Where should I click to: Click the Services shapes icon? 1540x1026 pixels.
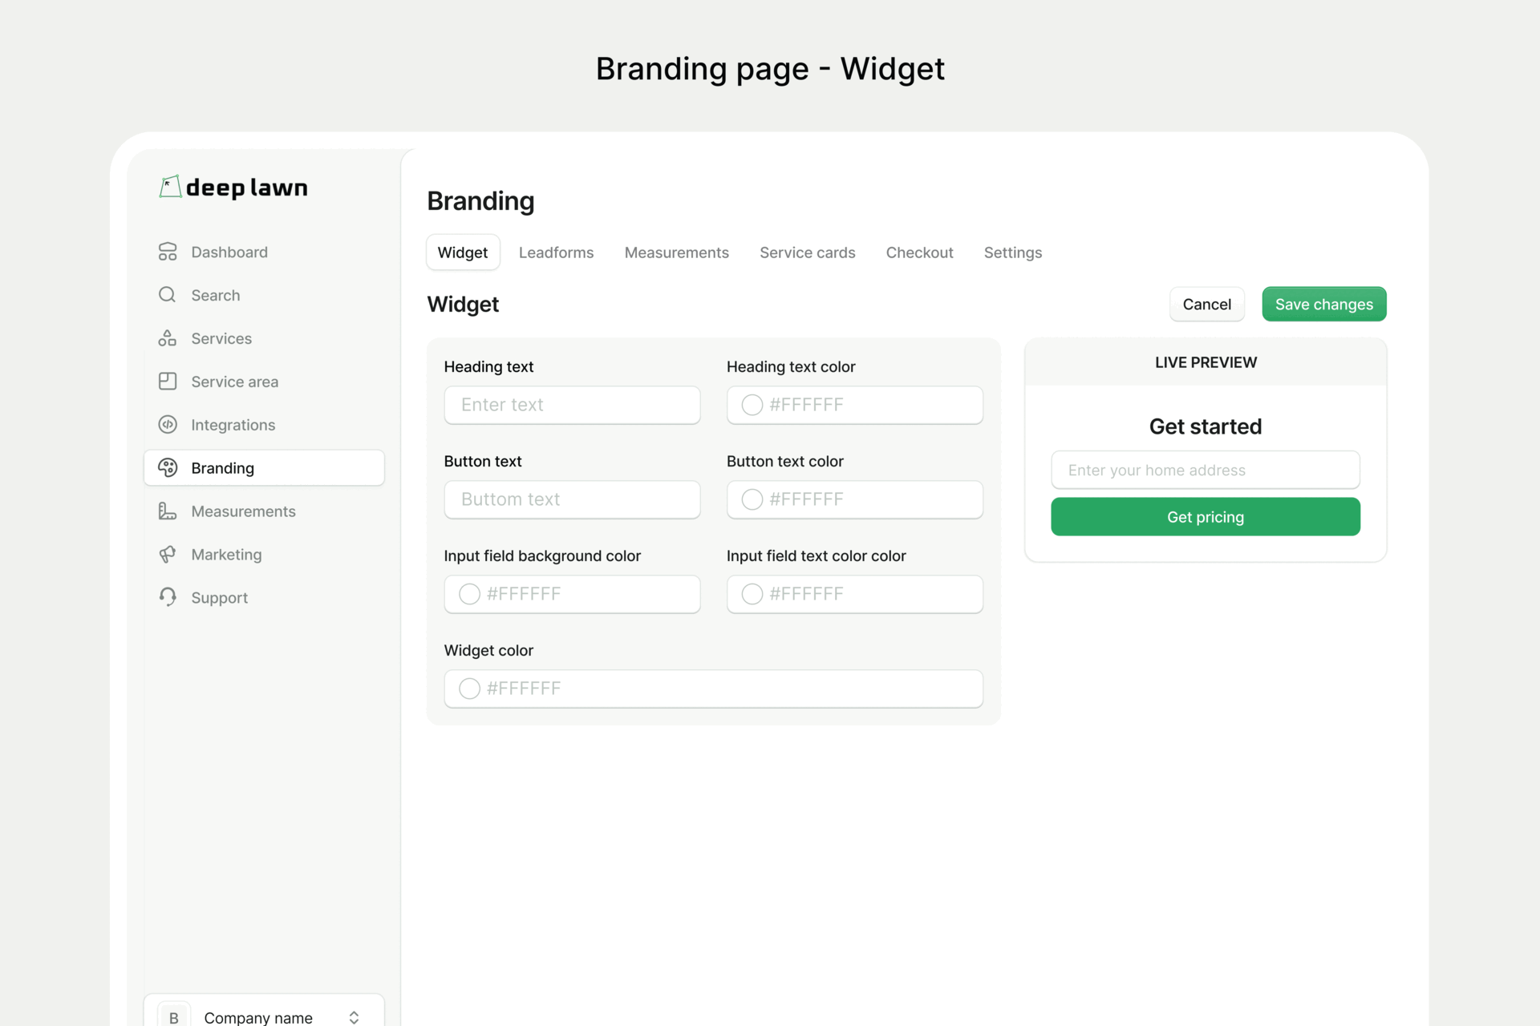click(x=168, y=338)
